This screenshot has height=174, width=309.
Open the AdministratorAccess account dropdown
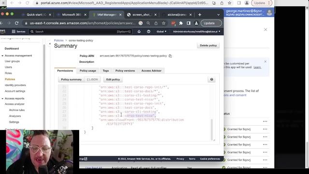click(197, 31)
